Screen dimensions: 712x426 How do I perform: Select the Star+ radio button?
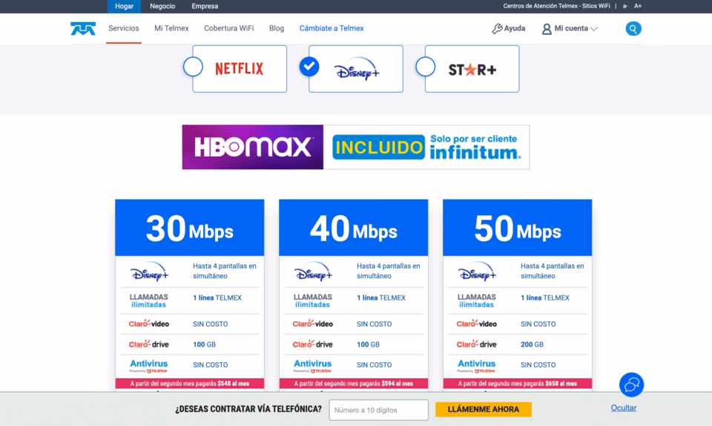pyautogui.click(x=426, y=67)
